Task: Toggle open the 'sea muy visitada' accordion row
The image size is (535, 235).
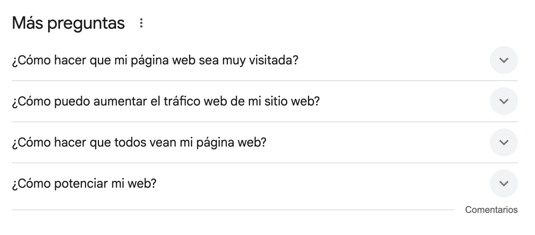Action: tap(265, 60)
